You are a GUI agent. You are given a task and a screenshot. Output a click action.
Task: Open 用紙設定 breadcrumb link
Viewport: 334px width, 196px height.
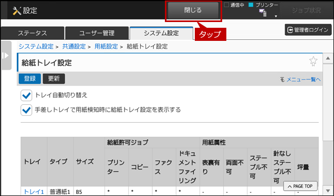[106, 46]
